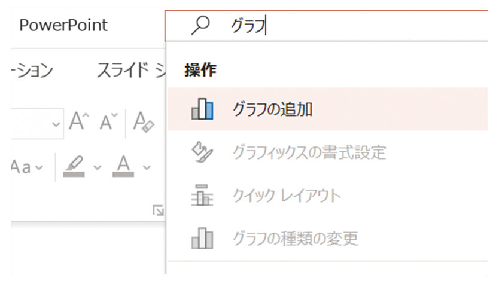The image size is (499, 281).
Task: Decrease font size with the A down icon
Action: point(108,121)
